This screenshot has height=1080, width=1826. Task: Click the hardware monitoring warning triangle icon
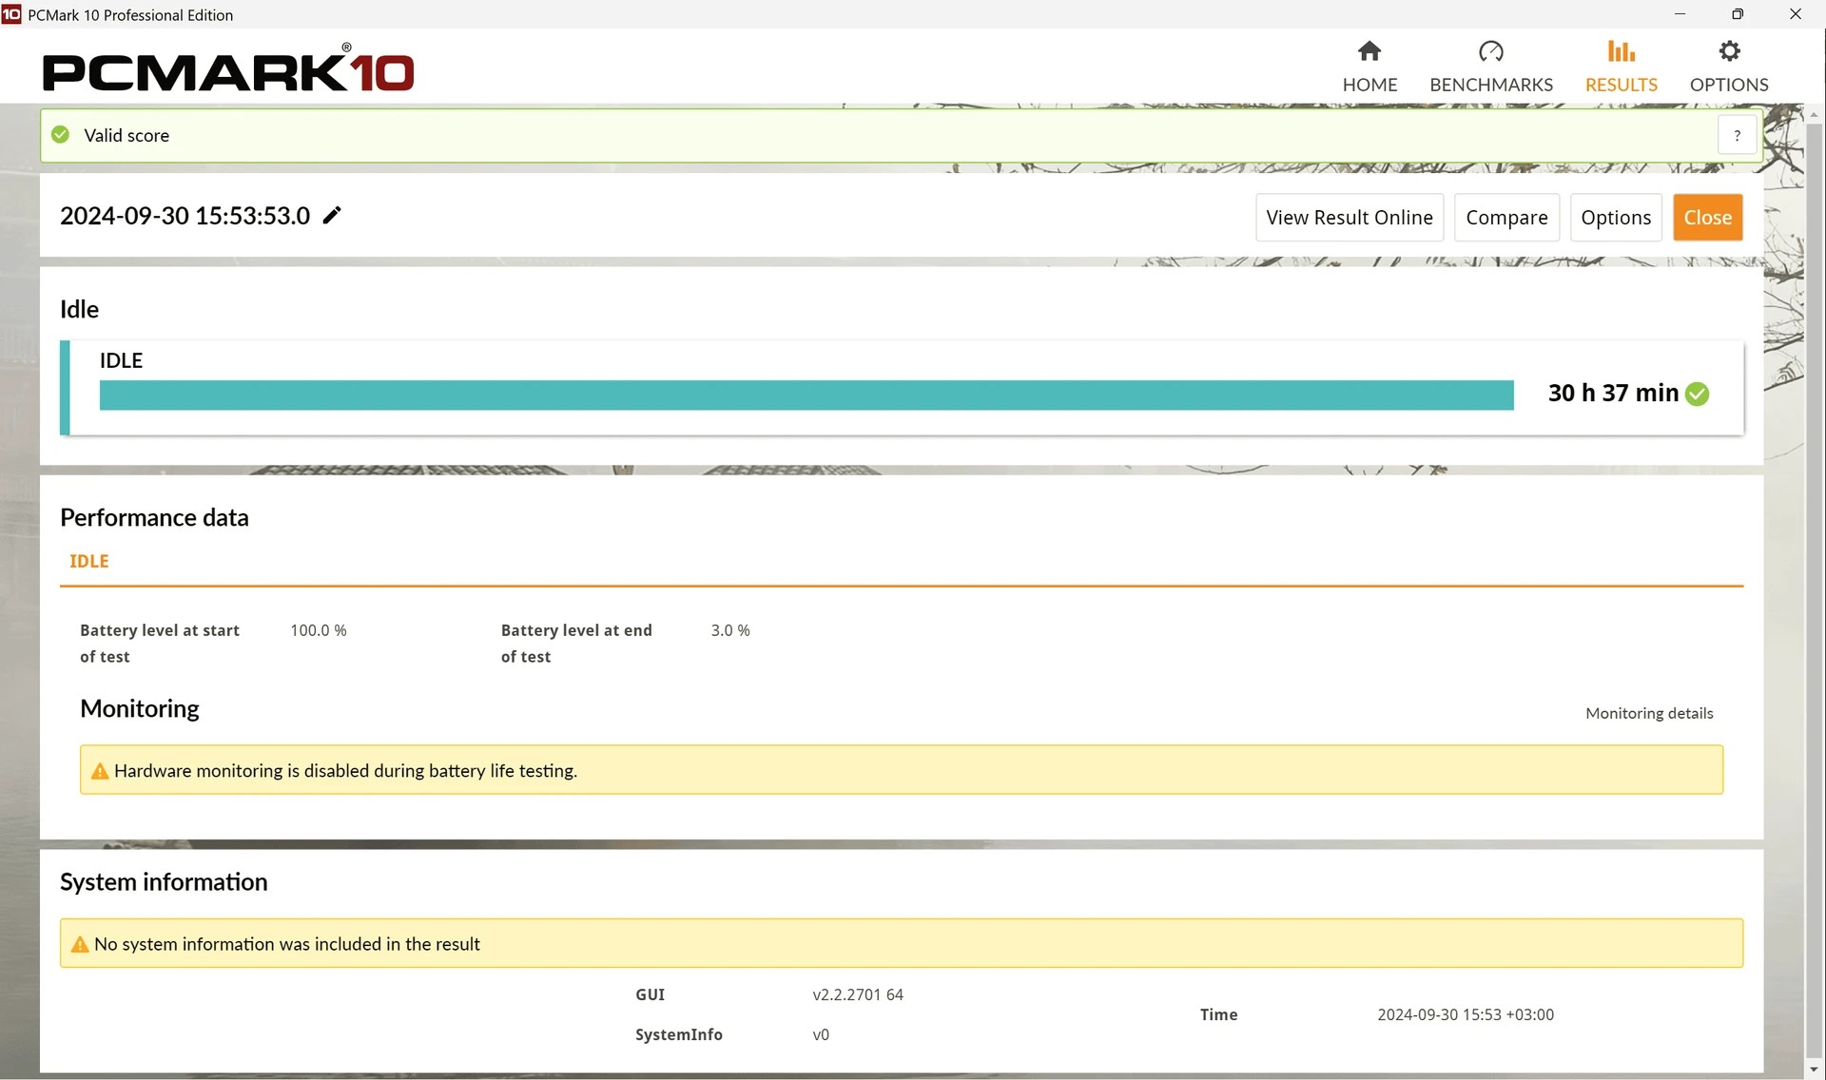[x=99, y=771]
